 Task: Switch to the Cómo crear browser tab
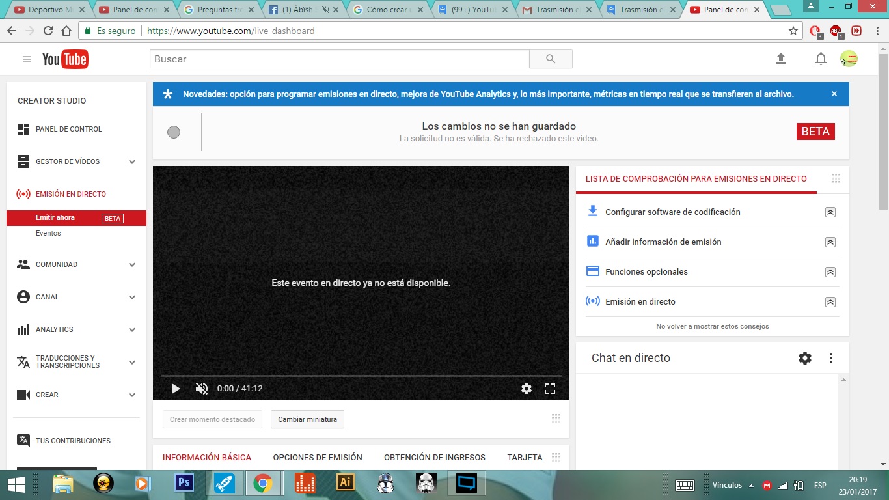pos(389,10)
